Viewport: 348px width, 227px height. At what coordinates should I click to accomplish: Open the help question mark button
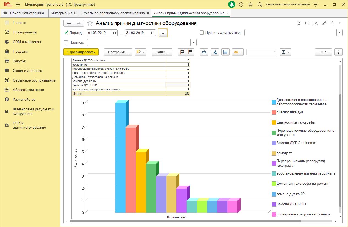coord(338,52)
